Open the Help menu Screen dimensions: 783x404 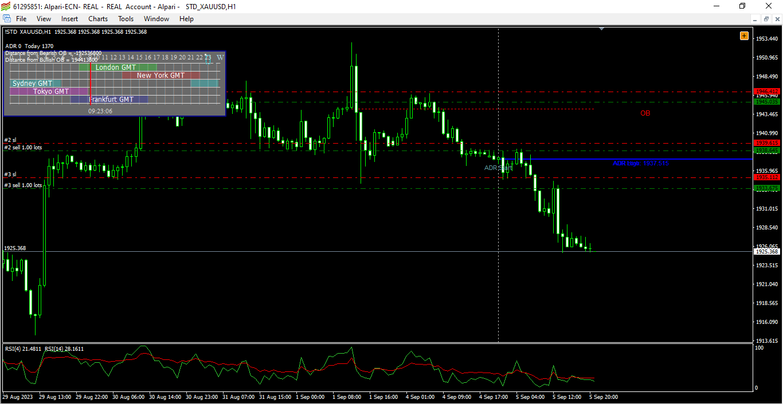click(x=186, y=19)
